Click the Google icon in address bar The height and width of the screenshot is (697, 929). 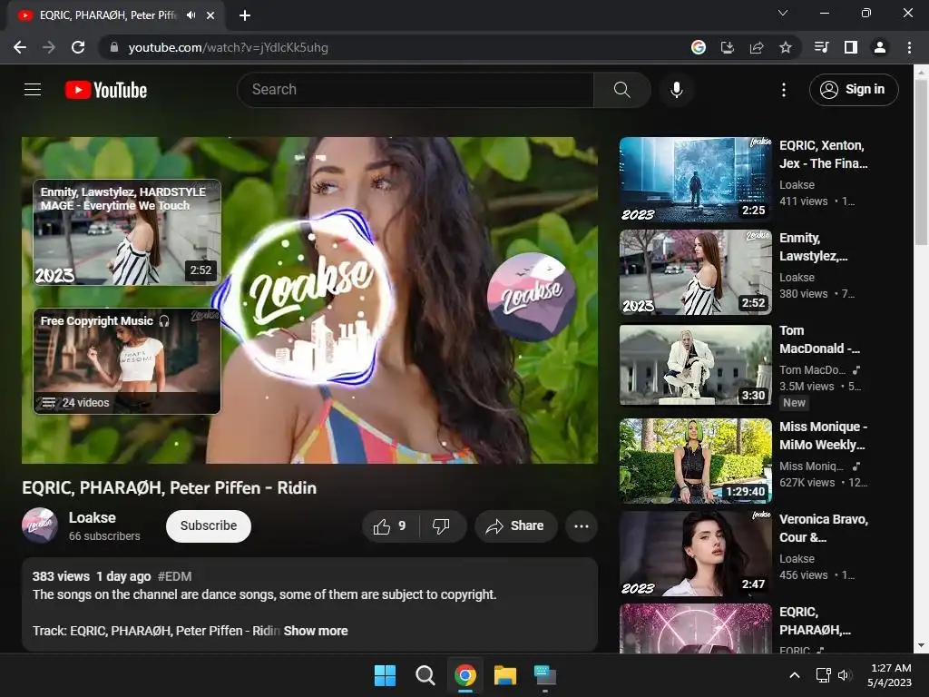[x=699, y=47]
